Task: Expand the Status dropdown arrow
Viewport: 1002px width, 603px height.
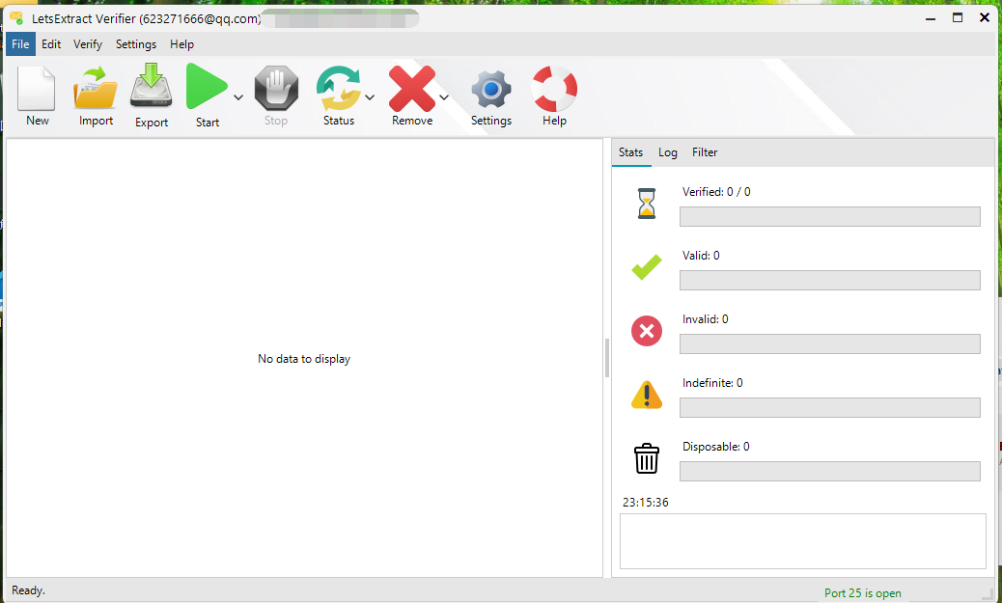Action: click(370, 96)
